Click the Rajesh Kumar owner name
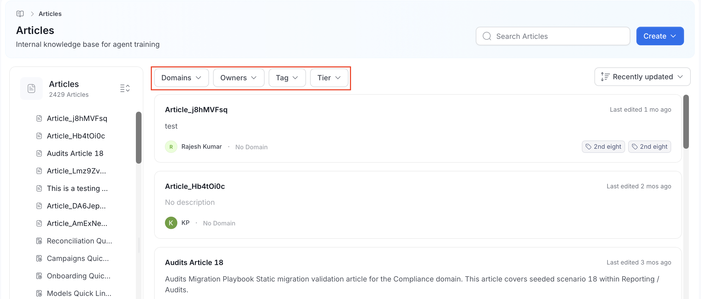 point(201,147)
